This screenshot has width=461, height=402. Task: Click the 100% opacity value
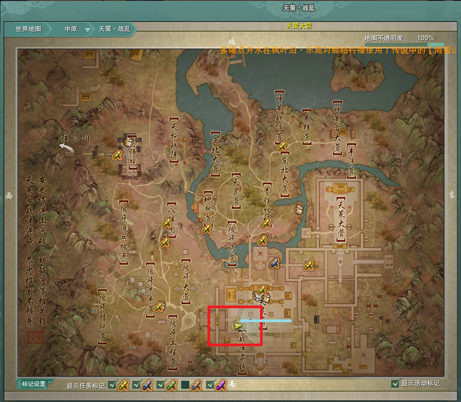pyautogui.click(x=425, y=38)
